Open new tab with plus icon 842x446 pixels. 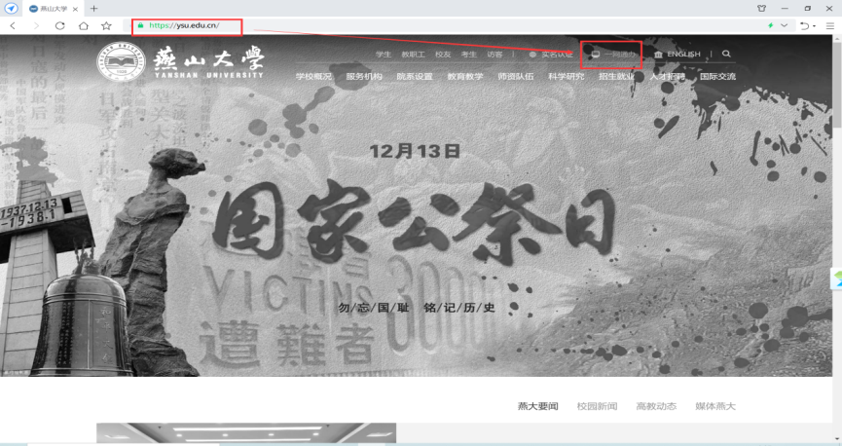94,8
